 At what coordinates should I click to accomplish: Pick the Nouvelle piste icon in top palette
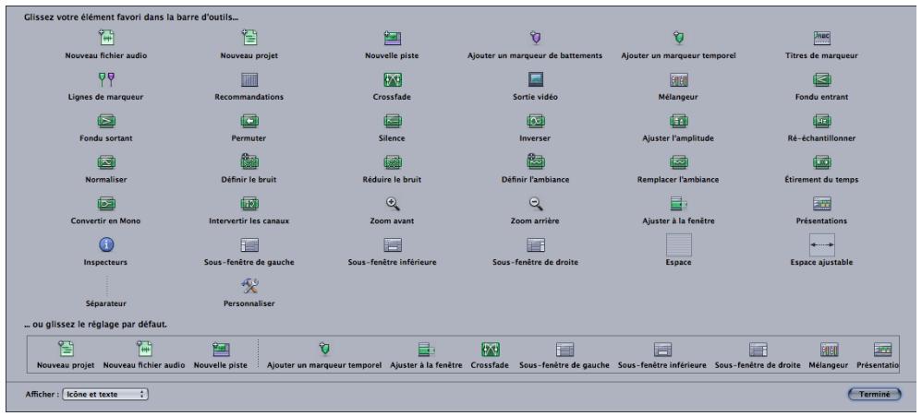tap(393, 39)
